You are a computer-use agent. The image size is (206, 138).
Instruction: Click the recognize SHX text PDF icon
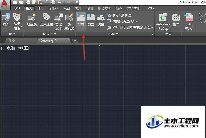coord(201,15)
